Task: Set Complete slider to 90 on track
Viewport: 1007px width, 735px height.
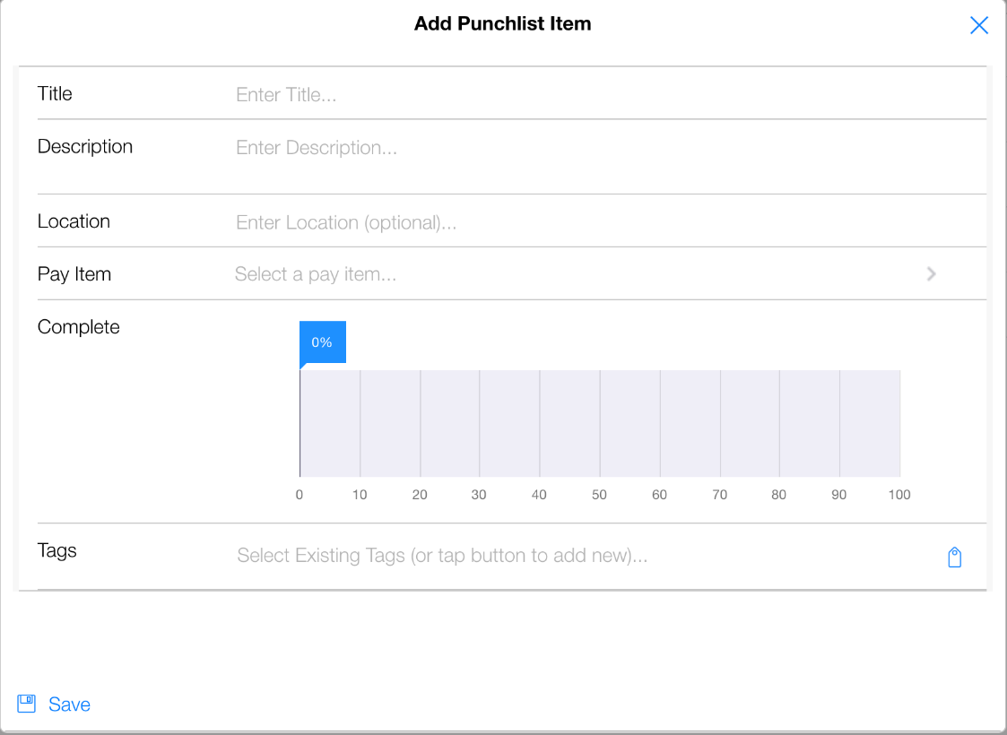Action: click(x=839, y=423)
